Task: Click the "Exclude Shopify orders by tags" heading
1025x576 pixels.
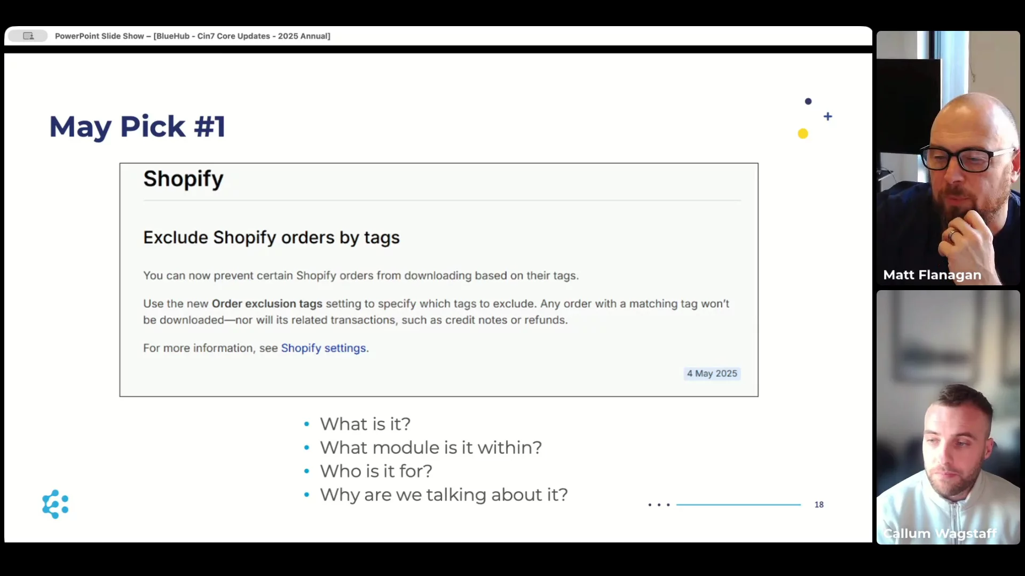Action: [271, 238]
